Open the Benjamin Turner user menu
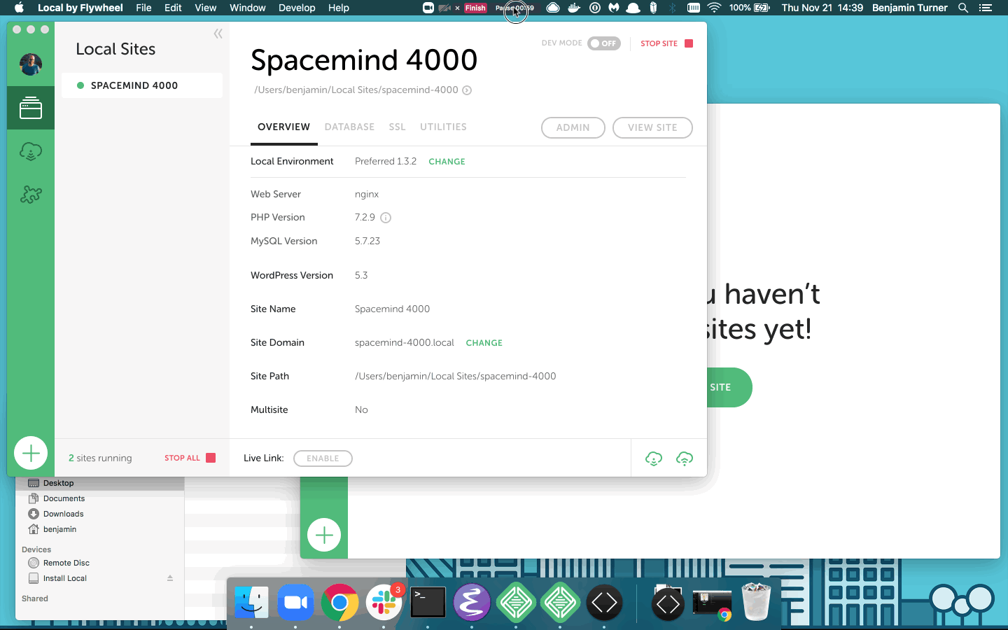 coord(910,8)
